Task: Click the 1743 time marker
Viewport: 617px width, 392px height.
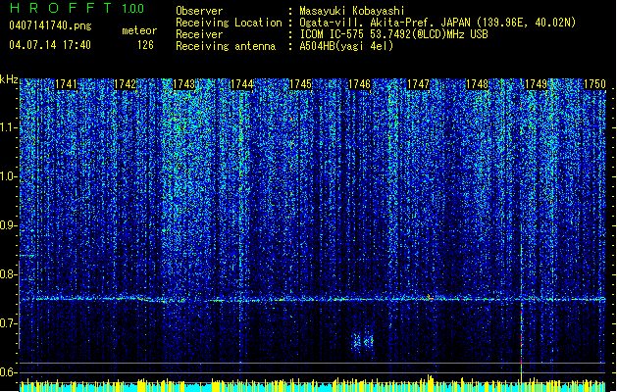Action: tap(183, 84)
